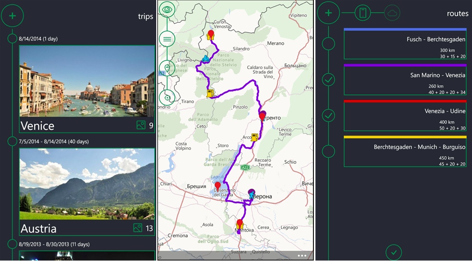Uncheck the San Marino - Venezia route

tap(328, 80)
